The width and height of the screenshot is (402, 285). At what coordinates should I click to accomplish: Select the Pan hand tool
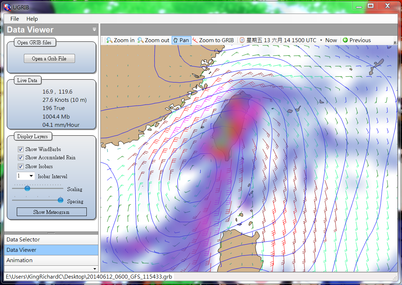click(x=181, y=40)
